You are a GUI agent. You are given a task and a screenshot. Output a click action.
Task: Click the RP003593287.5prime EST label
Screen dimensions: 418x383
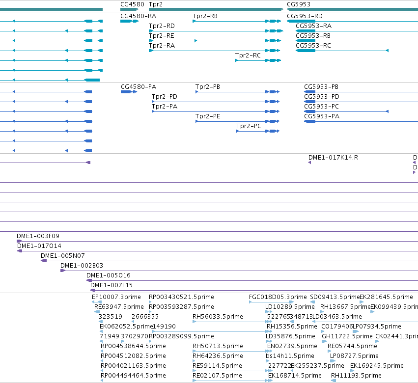pyautogui.click(x=181, y=307)
